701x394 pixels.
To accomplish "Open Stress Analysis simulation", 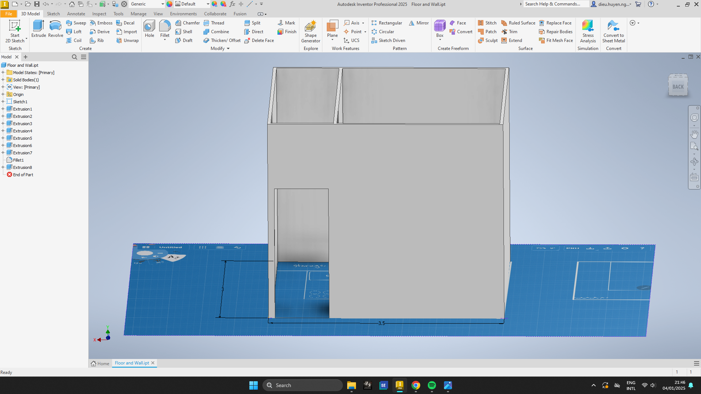I will point(588,31).
